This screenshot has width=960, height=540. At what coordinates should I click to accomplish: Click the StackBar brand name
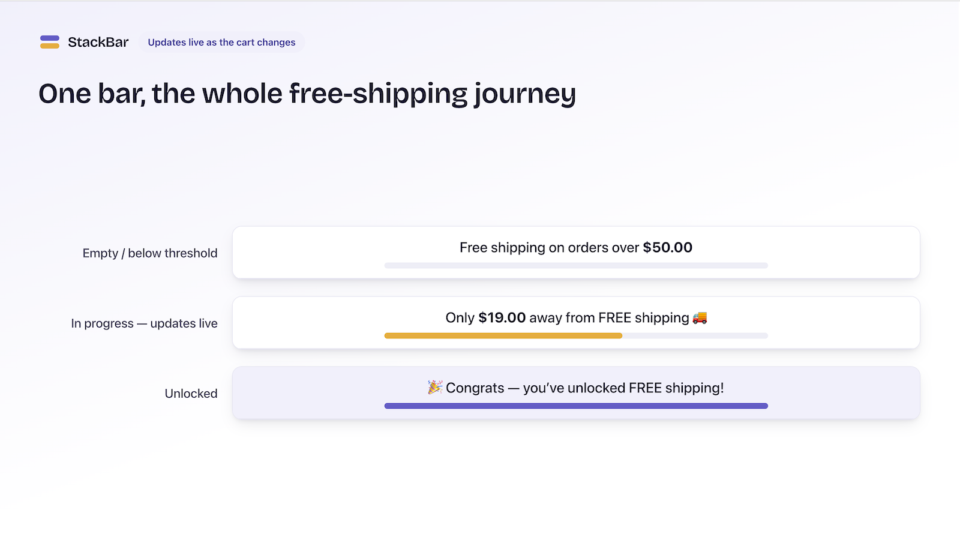click(x=98, y=42)
